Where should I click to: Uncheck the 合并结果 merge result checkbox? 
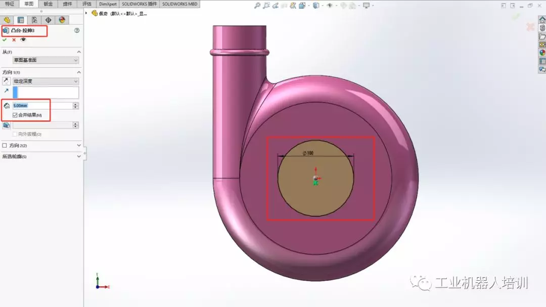tap(15, 115)
